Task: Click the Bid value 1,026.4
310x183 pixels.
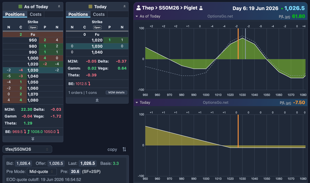Action: pyautogui.click(x=23, y=163)
